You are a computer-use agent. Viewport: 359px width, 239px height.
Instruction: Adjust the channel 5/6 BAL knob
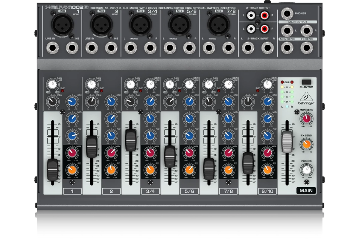coord(170,102)
